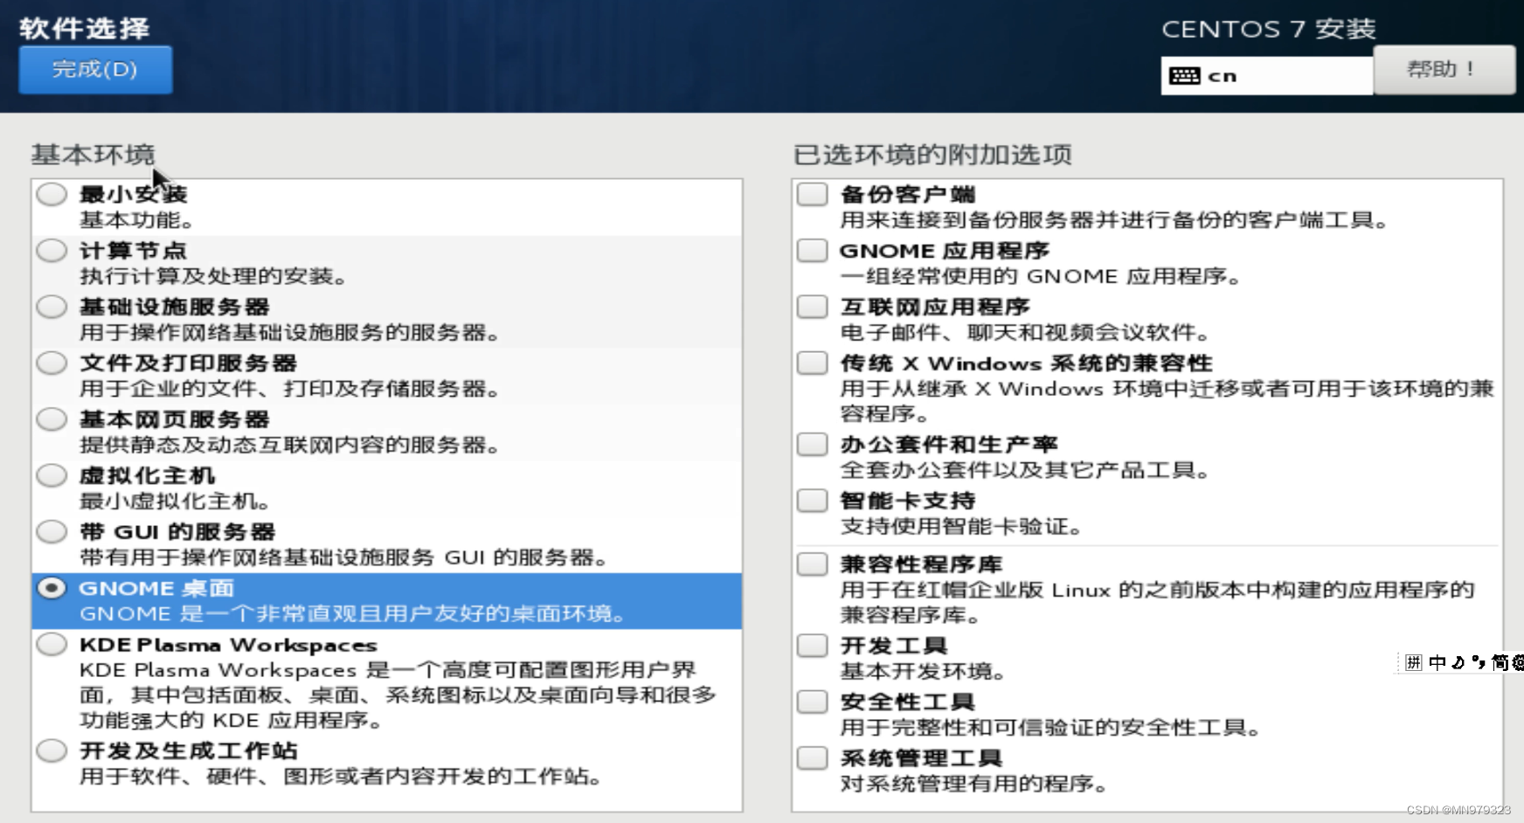Image resolution: width=1524 pixels, height=823 pixels.
Task: Select the GNOME 桌面 radio button
Action: (52, 588)
